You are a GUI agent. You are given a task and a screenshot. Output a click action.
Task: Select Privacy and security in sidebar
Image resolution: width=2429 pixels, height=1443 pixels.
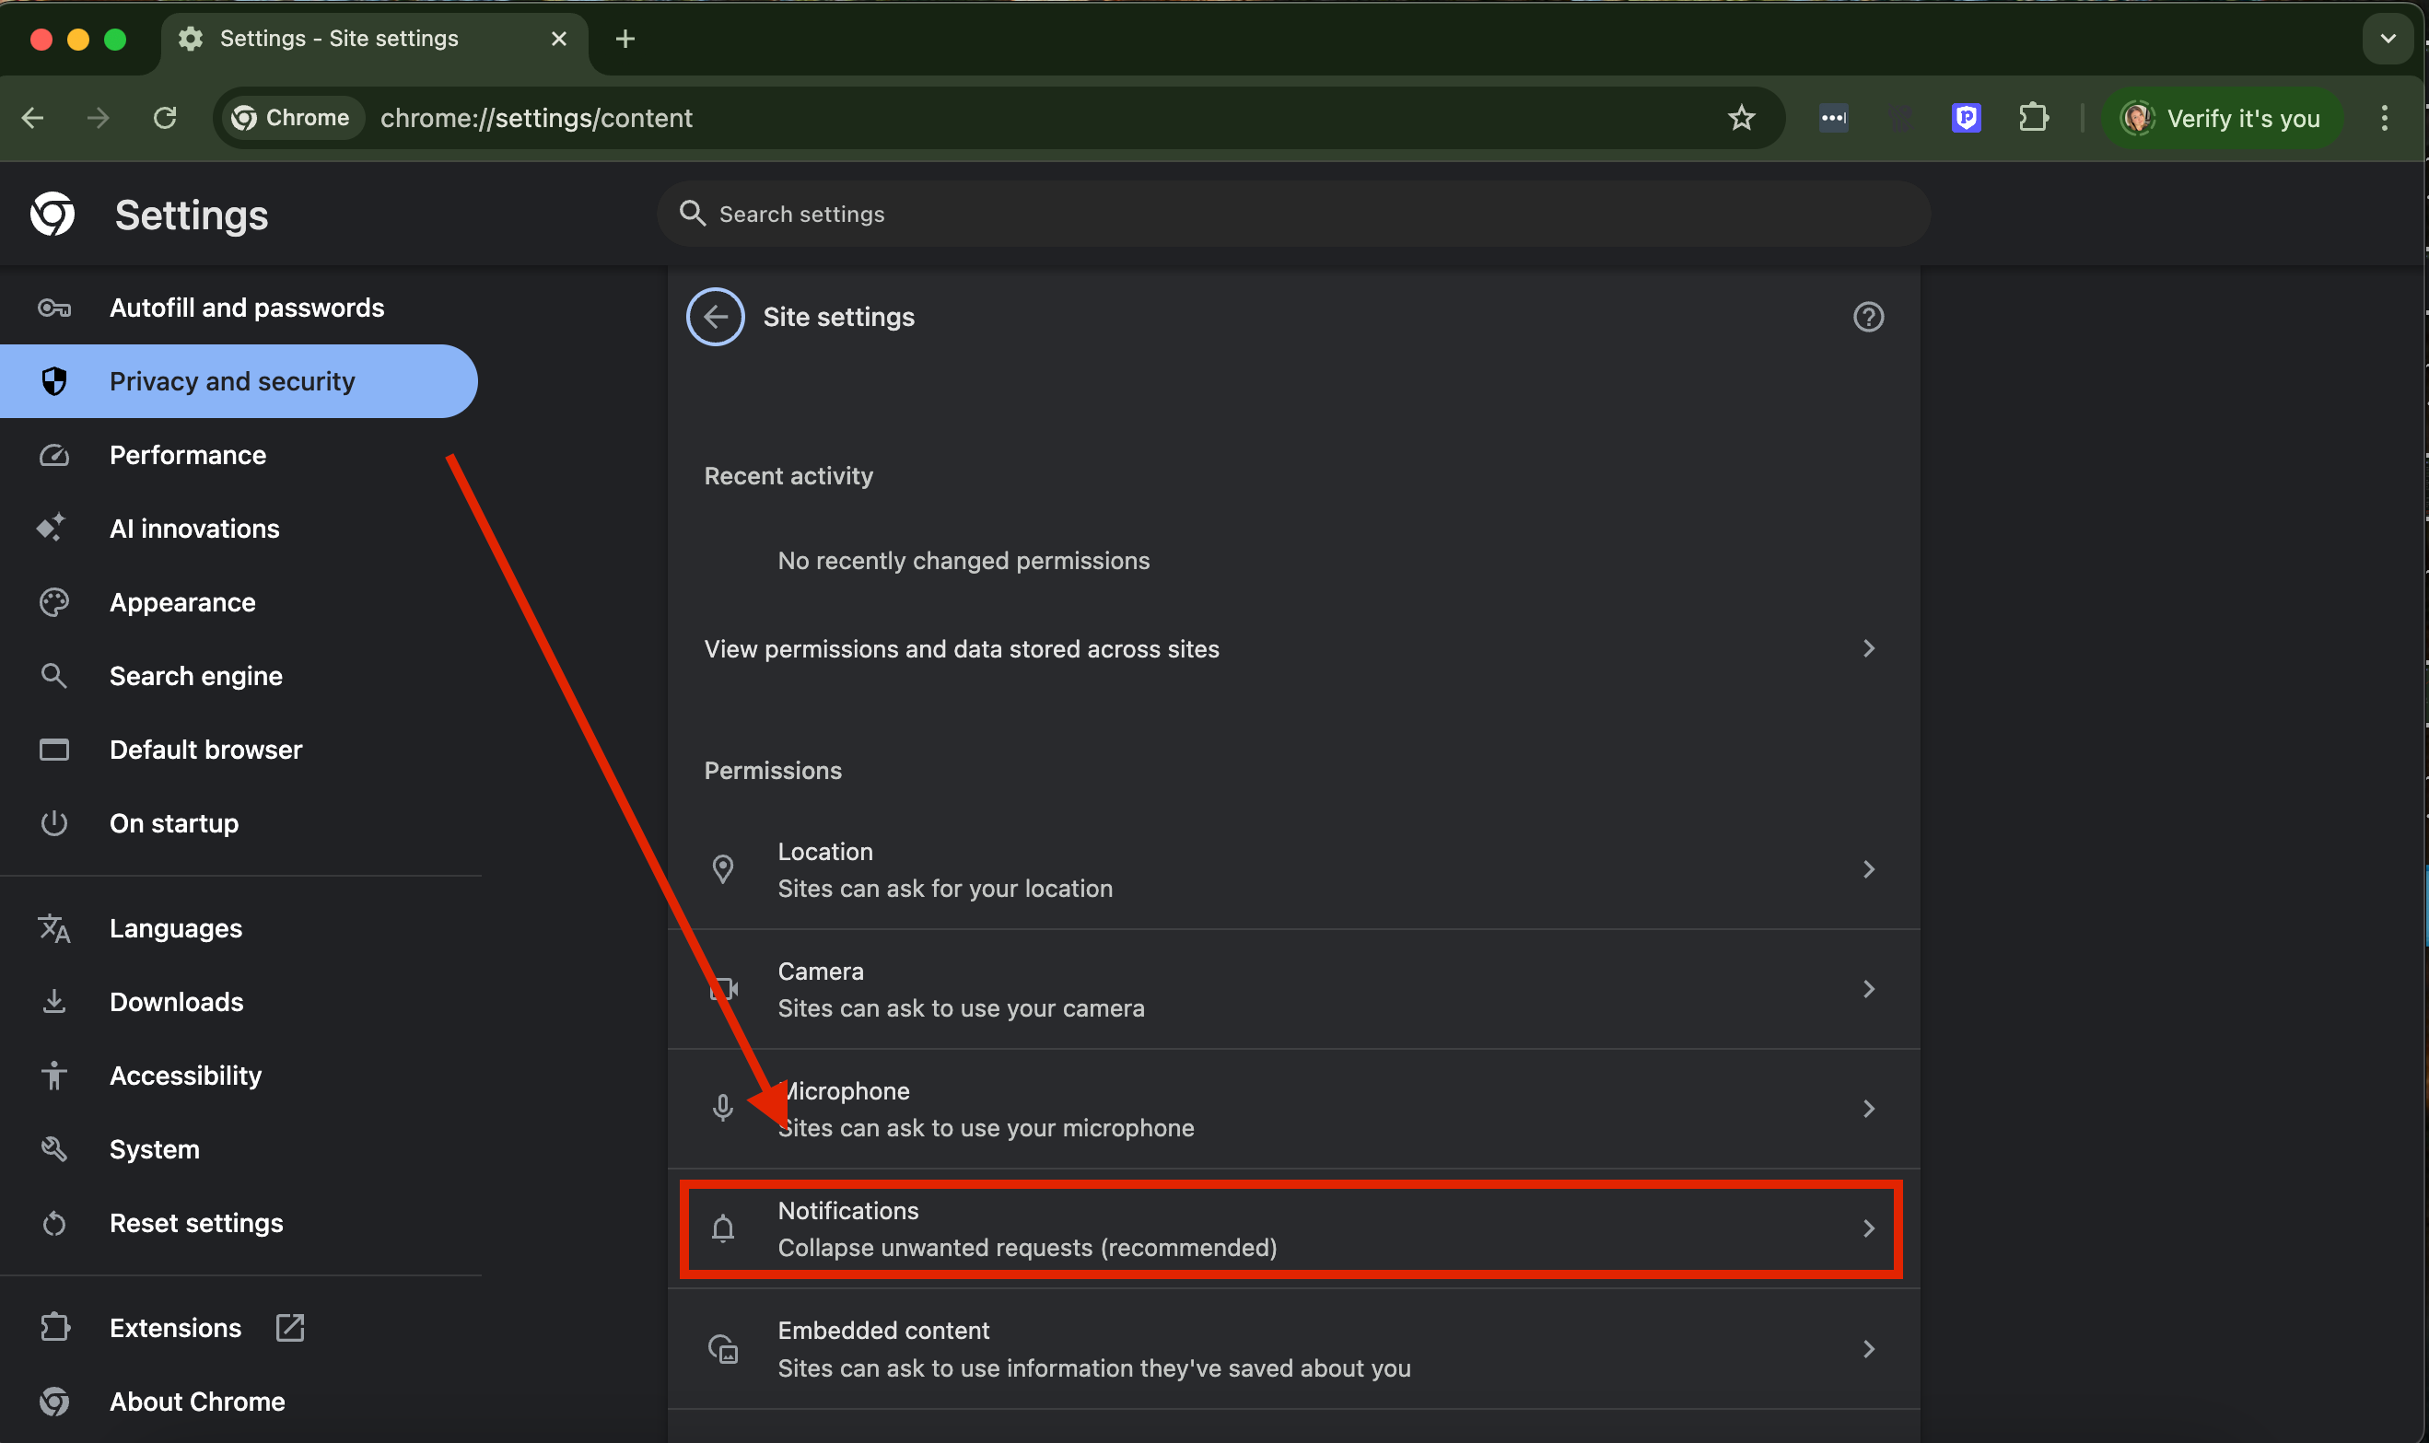click(239, 381)
